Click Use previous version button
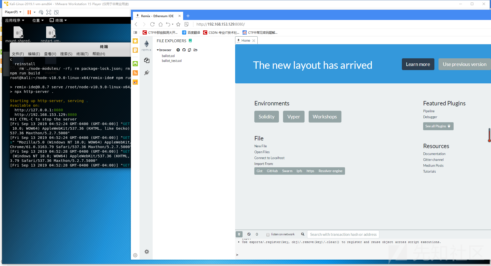 465,64
